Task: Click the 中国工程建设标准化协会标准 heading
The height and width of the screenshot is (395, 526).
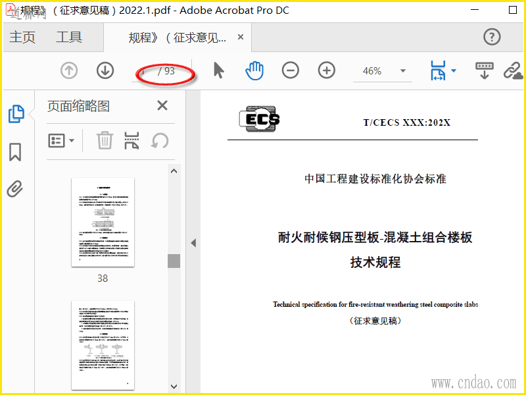Action: coord(375,178)
